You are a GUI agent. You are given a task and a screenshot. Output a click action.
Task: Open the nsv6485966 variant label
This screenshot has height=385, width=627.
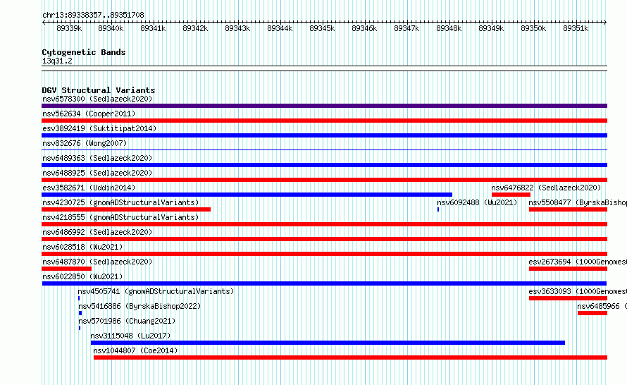pyautogui.click(x=602, y=306)
